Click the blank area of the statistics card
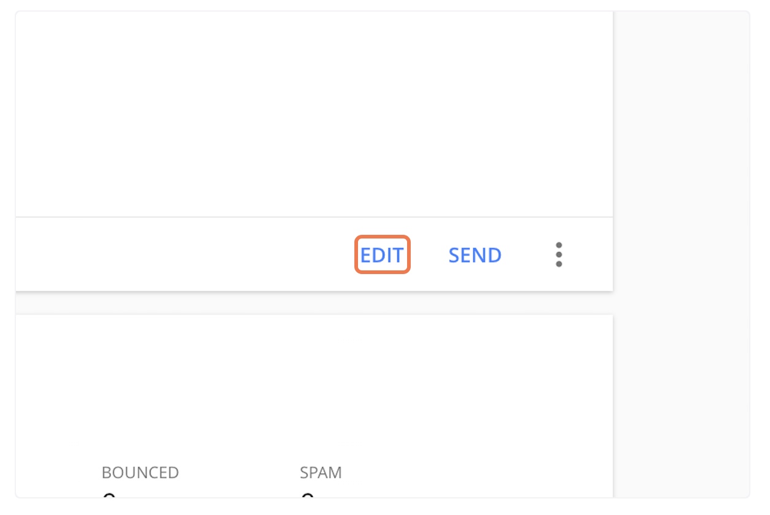Viewport: 770px width, 515px height. pyautogui.click(x=314, y=386)
